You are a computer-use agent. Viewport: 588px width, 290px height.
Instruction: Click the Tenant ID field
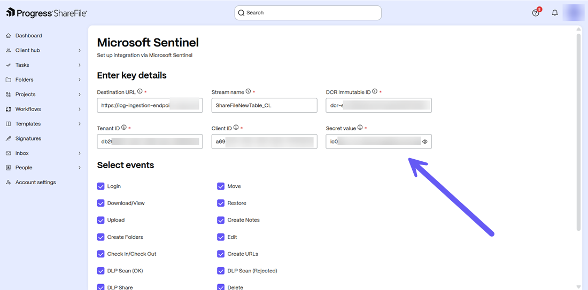coord(150,142)
